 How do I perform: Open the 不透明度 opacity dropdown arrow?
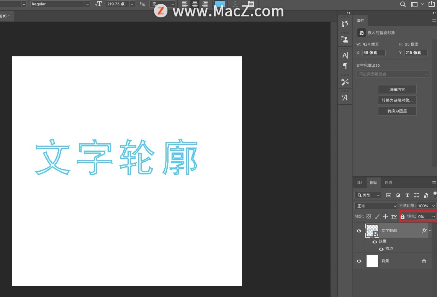pyautogui.click(x=434, y=206)
